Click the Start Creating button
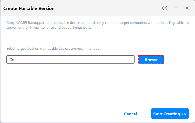 pos(170,114)
